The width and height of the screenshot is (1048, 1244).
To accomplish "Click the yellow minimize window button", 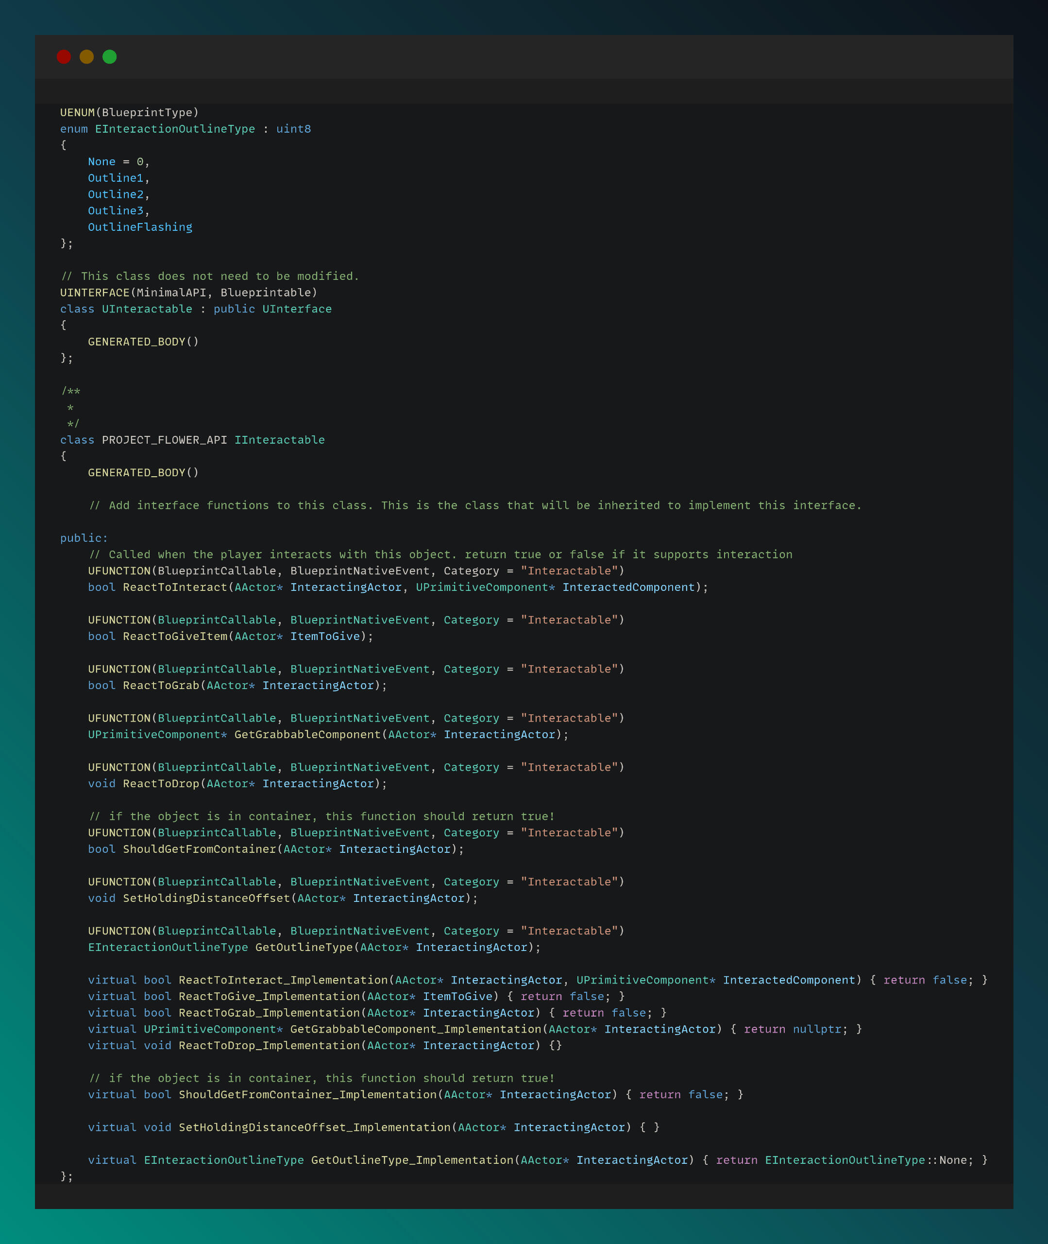I will (x=87, y=56).
